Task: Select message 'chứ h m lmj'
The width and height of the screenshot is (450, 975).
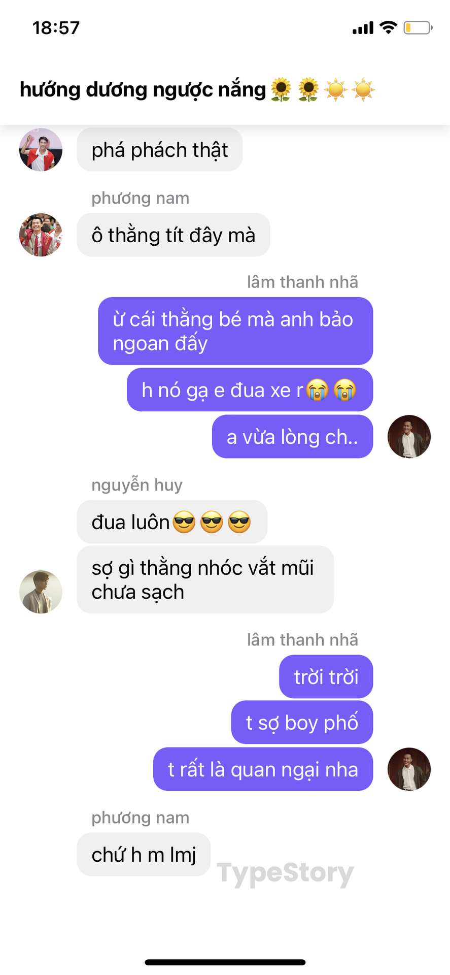Action: click(x=144, y=854)
